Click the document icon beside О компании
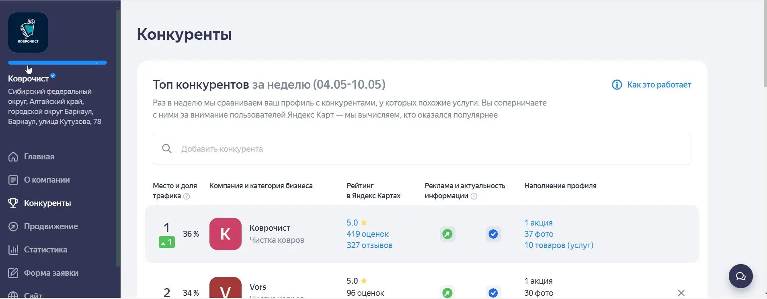Viewport: 767px width, 299px height. (x=13, y=180)
